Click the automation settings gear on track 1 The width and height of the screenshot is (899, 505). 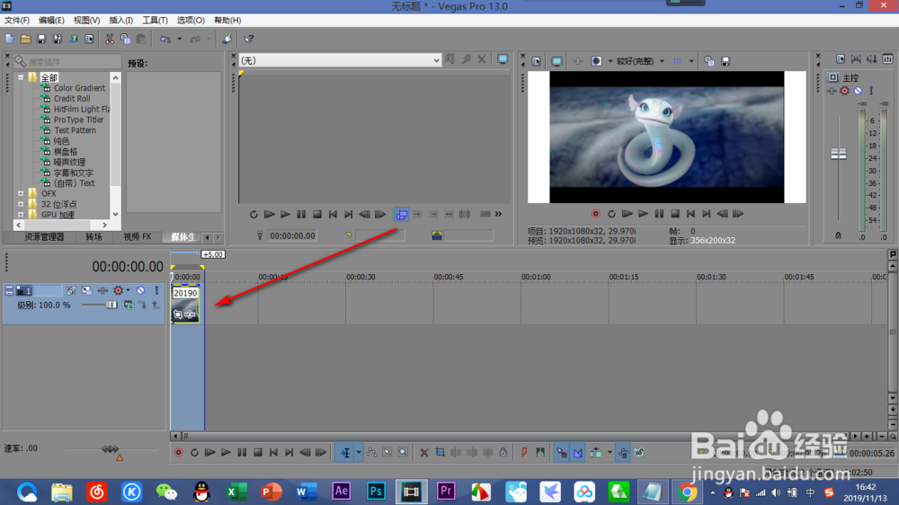(118, 290)
